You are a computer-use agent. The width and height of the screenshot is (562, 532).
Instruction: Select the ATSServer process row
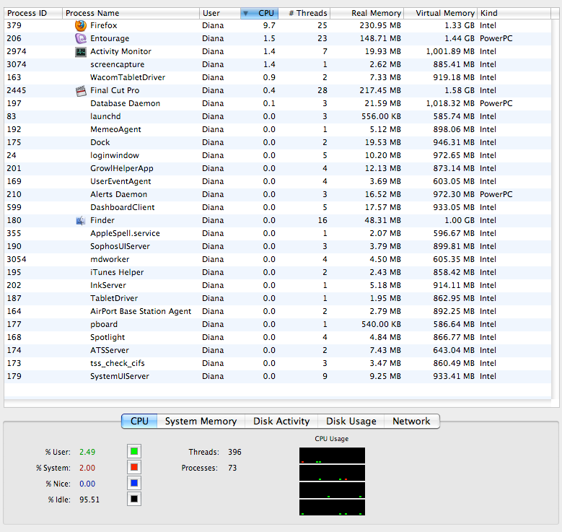(x=278, y=351)
